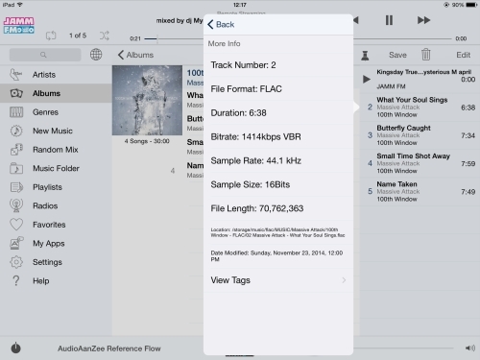Click the Sample Size: 16Bits row

(x=278, y=184)
